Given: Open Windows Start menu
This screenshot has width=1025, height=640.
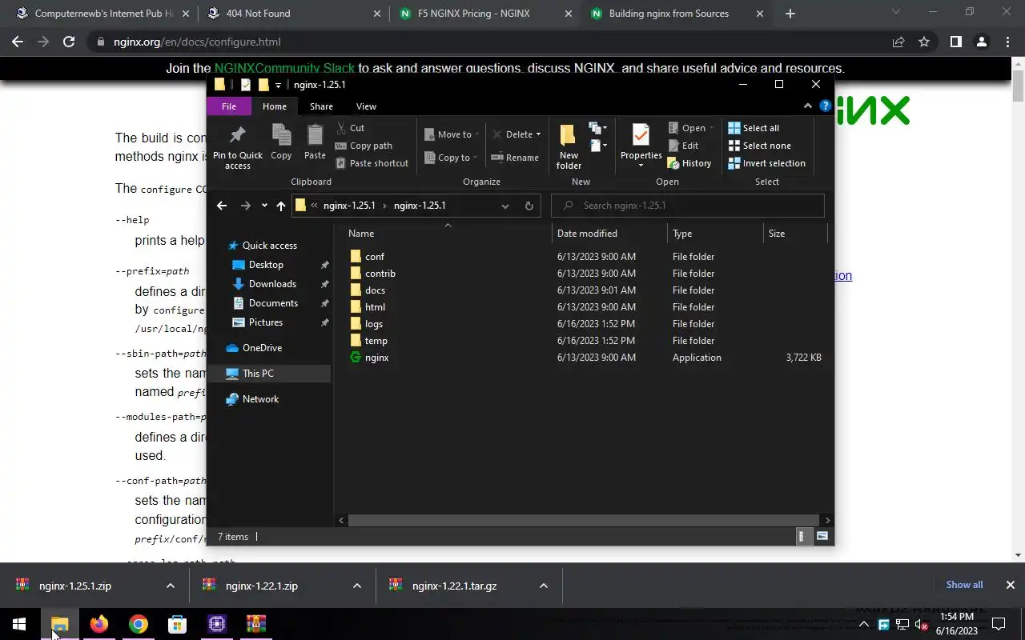Looking at the screenshot, I should tap(19, 624).
